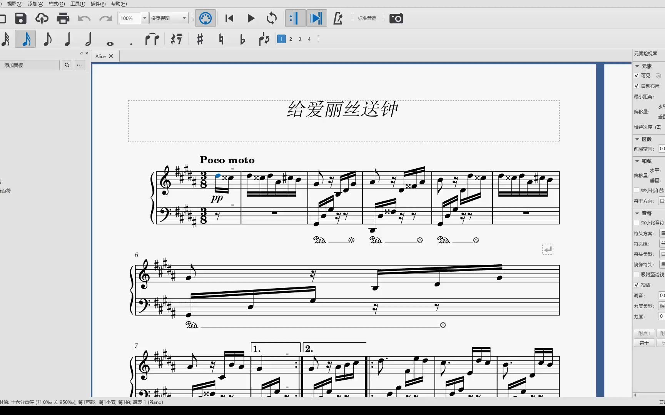Screen dimensions: 665x415
Task: Open 添加(A) menu
Action: pyautogui.click(x=35, y=3)
